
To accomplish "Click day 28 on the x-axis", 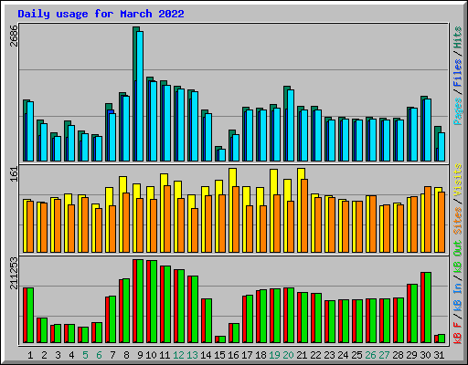I will click(399, 355).
